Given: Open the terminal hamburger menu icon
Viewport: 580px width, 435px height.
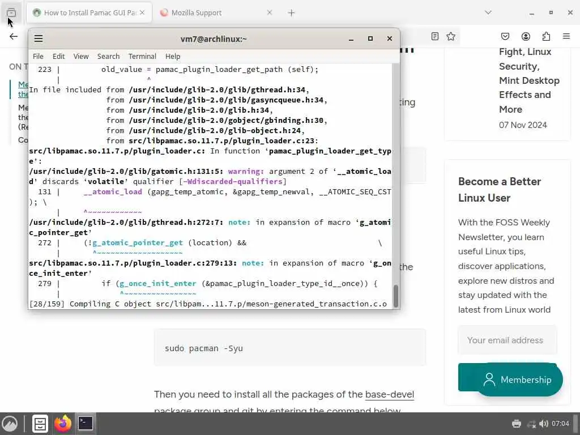Looking at the screenshot, I should 39,39.
